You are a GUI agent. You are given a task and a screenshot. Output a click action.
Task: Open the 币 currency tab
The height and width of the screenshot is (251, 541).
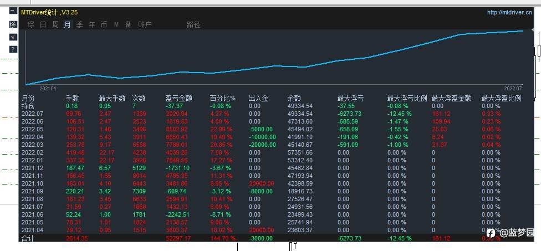point(104,24)
